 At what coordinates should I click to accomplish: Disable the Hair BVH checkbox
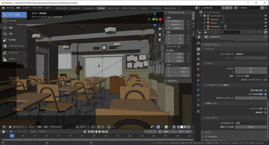pos(265,94)
